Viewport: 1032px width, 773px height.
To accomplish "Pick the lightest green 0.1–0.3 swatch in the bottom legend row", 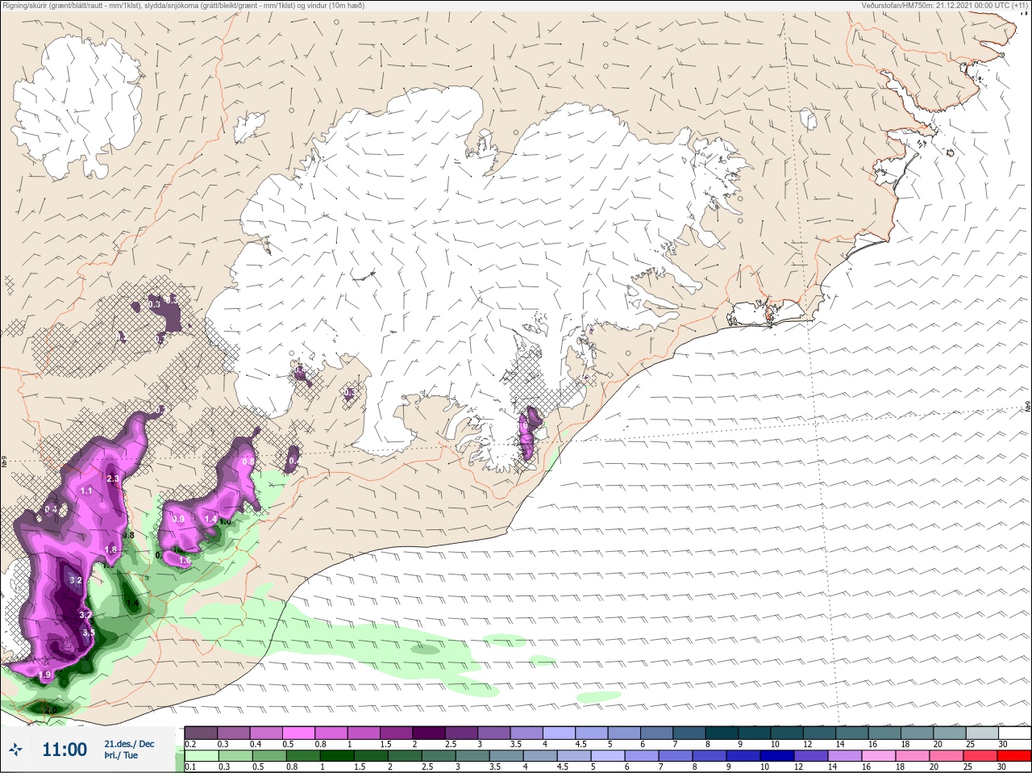I will (201, 755).
